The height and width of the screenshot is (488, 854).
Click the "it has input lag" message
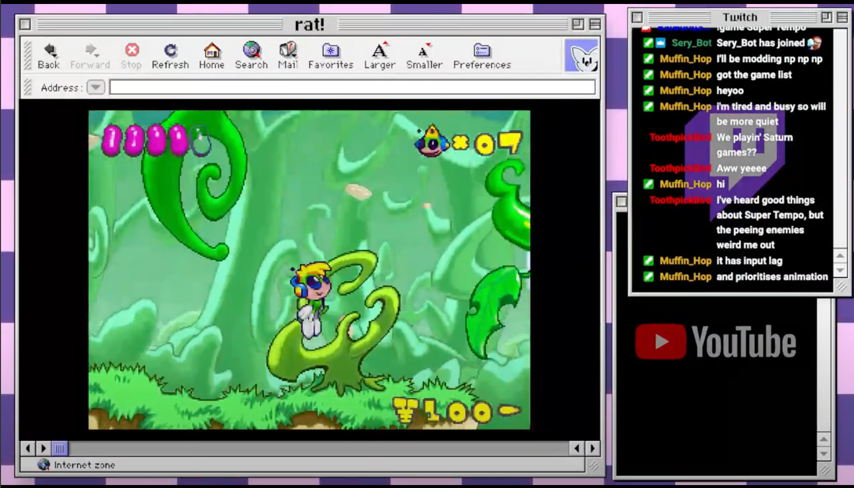[x=749, y=260]
